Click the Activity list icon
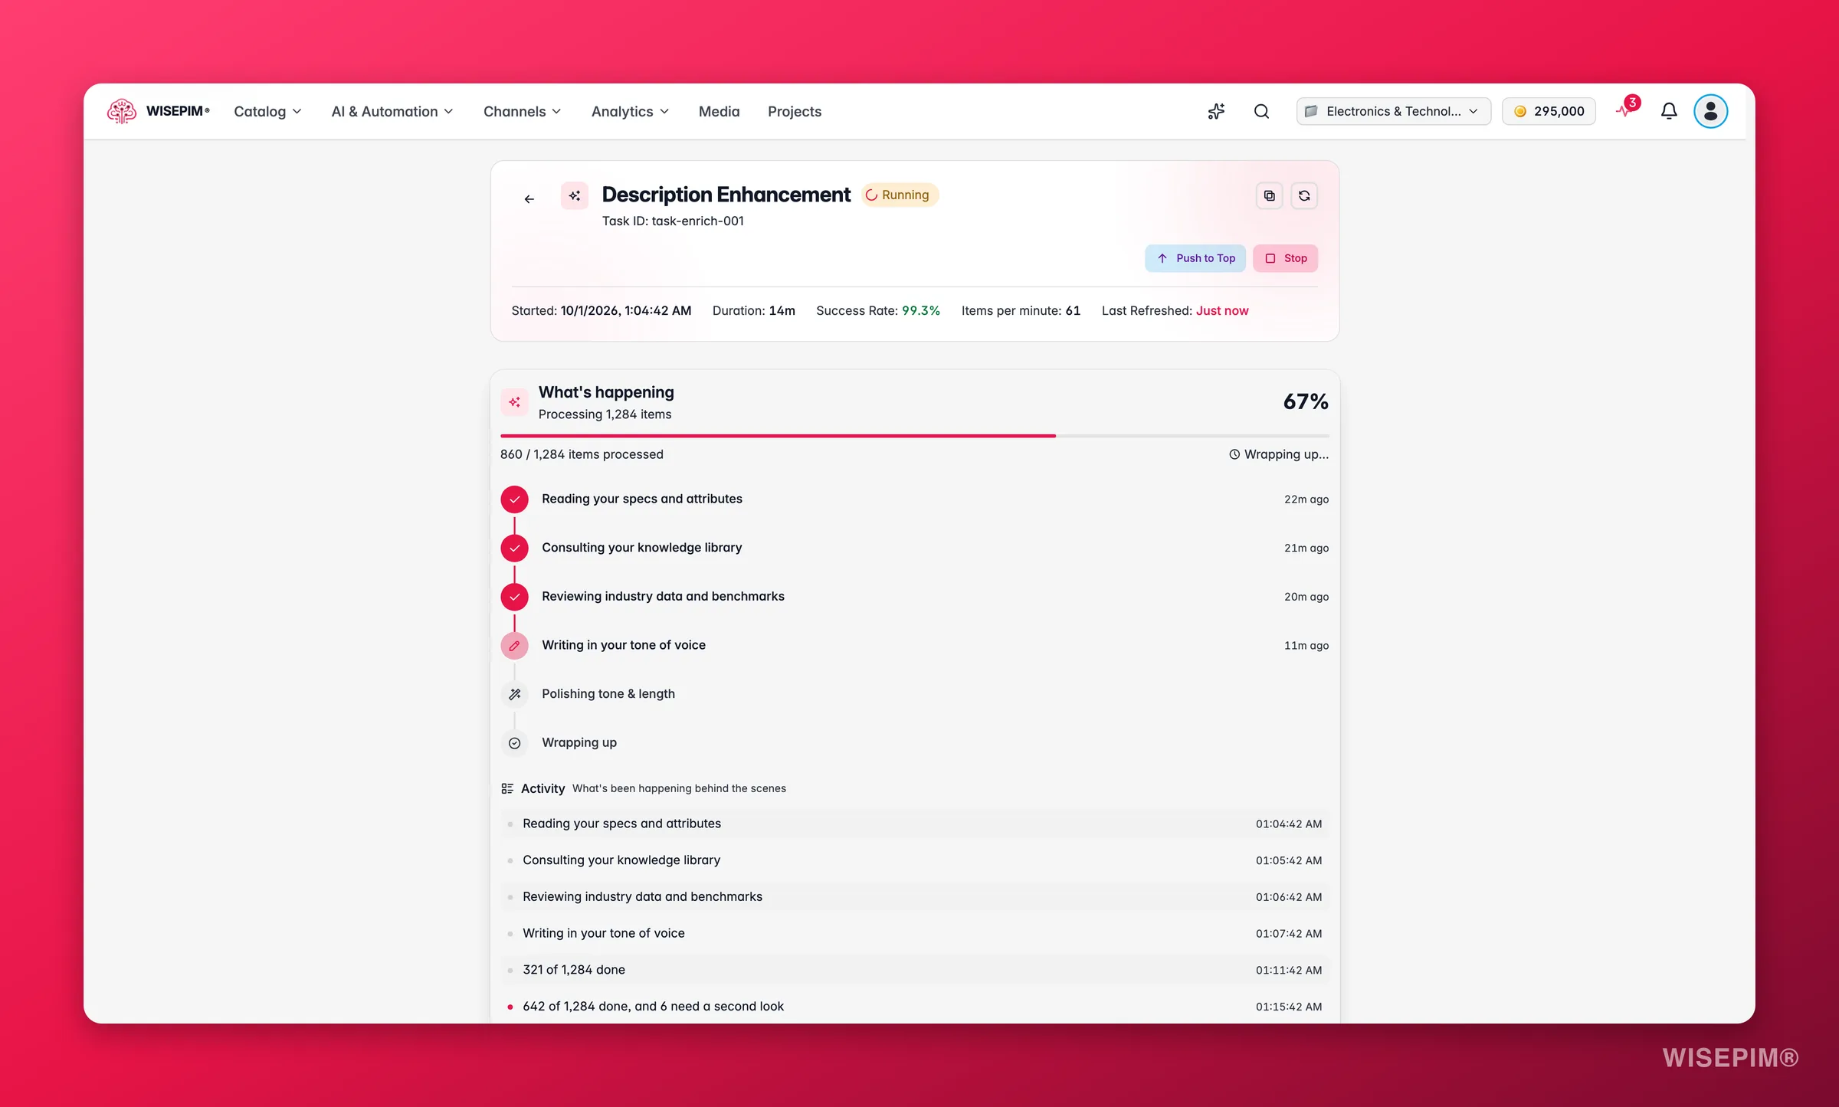Screen dimensions: 1839x1107 [507, 788]
